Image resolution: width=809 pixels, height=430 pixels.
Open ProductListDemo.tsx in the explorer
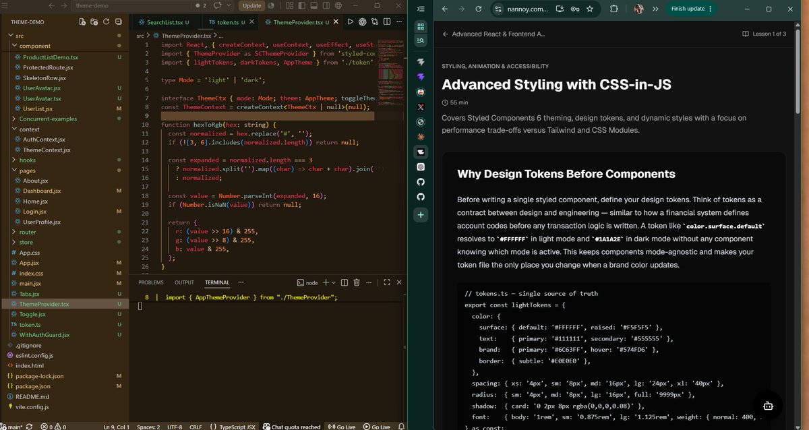pyautogui.click(x=51, y=57)
